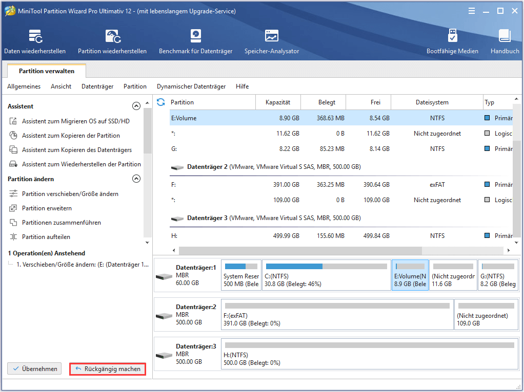Select E:Volume row in partition list

[341, 118]
